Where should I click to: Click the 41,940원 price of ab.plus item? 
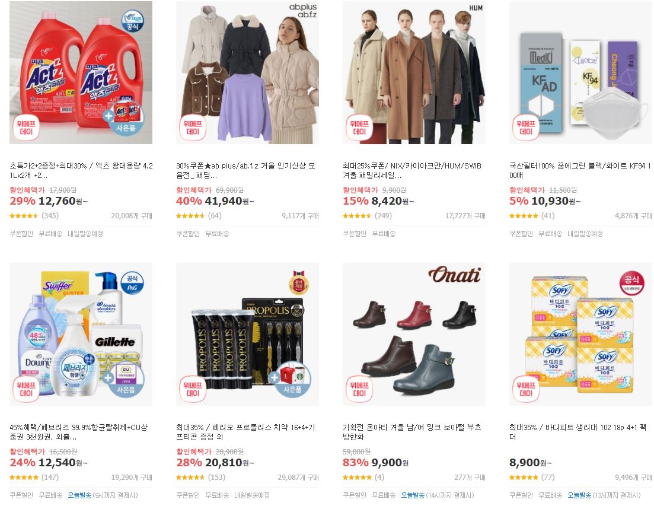pos(229,201)
